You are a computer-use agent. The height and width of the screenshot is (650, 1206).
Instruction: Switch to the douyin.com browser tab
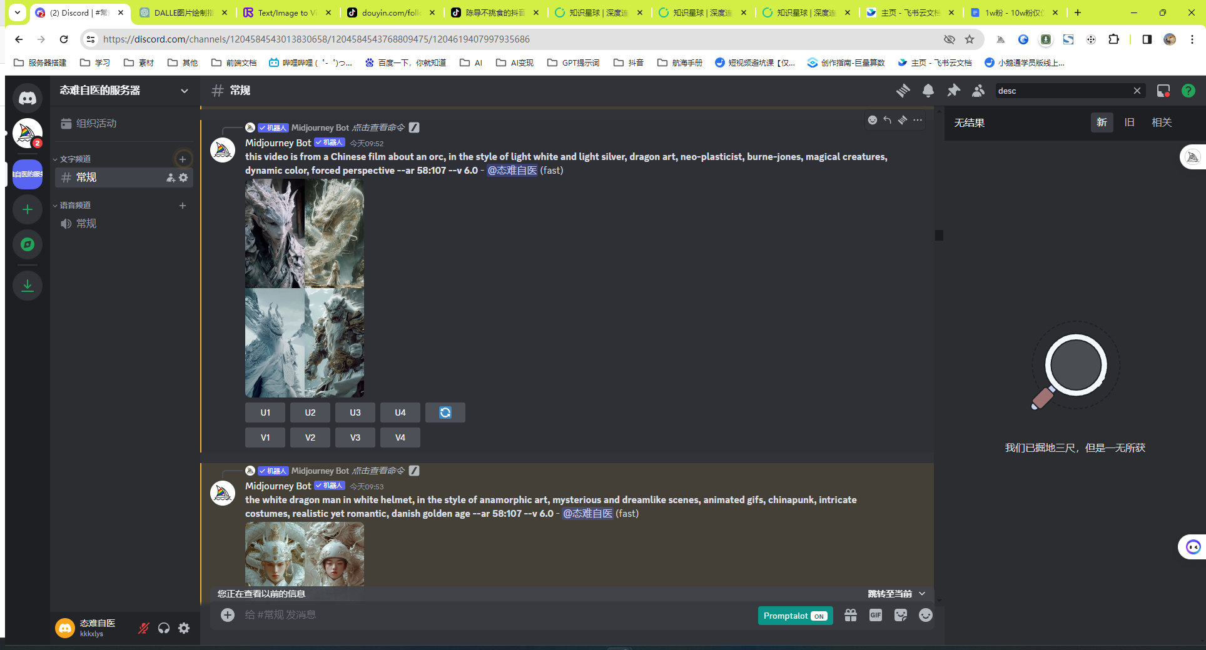tap(391, 12)
